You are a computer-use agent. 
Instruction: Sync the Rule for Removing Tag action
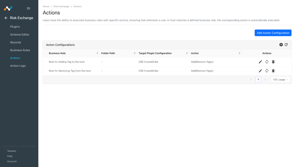coord(267,71)
